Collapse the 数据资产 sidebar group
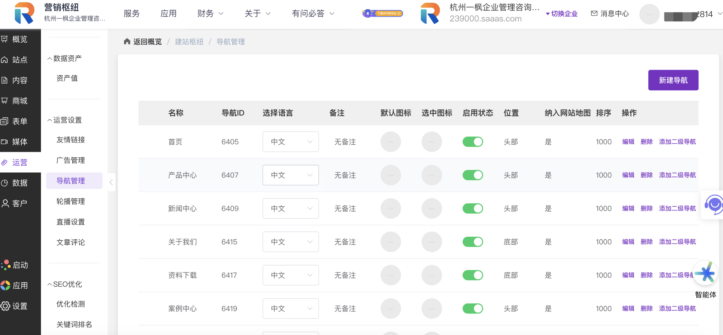The width and height of the screenshot is (723, 335). (65, 58)
